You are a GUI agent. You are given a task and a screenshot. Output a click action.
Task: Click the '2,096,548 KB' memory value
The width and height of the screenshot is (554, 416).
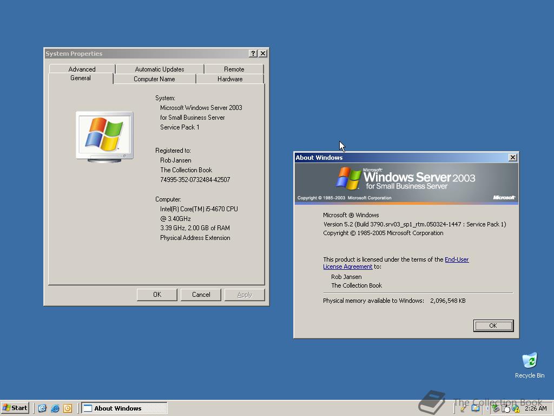click(447, 301)
